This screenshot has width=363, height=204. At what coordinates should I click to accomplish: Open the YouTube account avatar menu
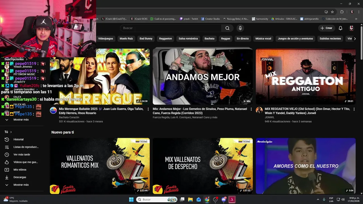coord(352,28)
